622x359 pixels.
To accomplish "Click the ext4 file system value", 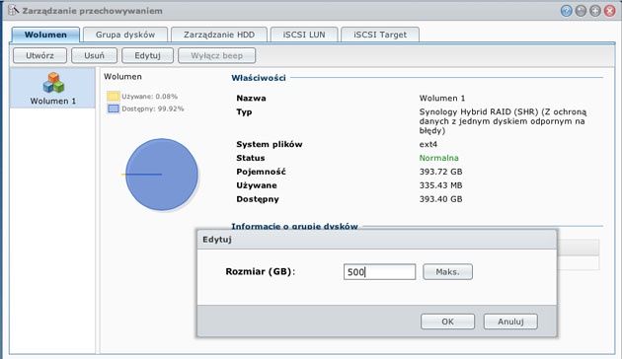I will [x=428, y=144].
